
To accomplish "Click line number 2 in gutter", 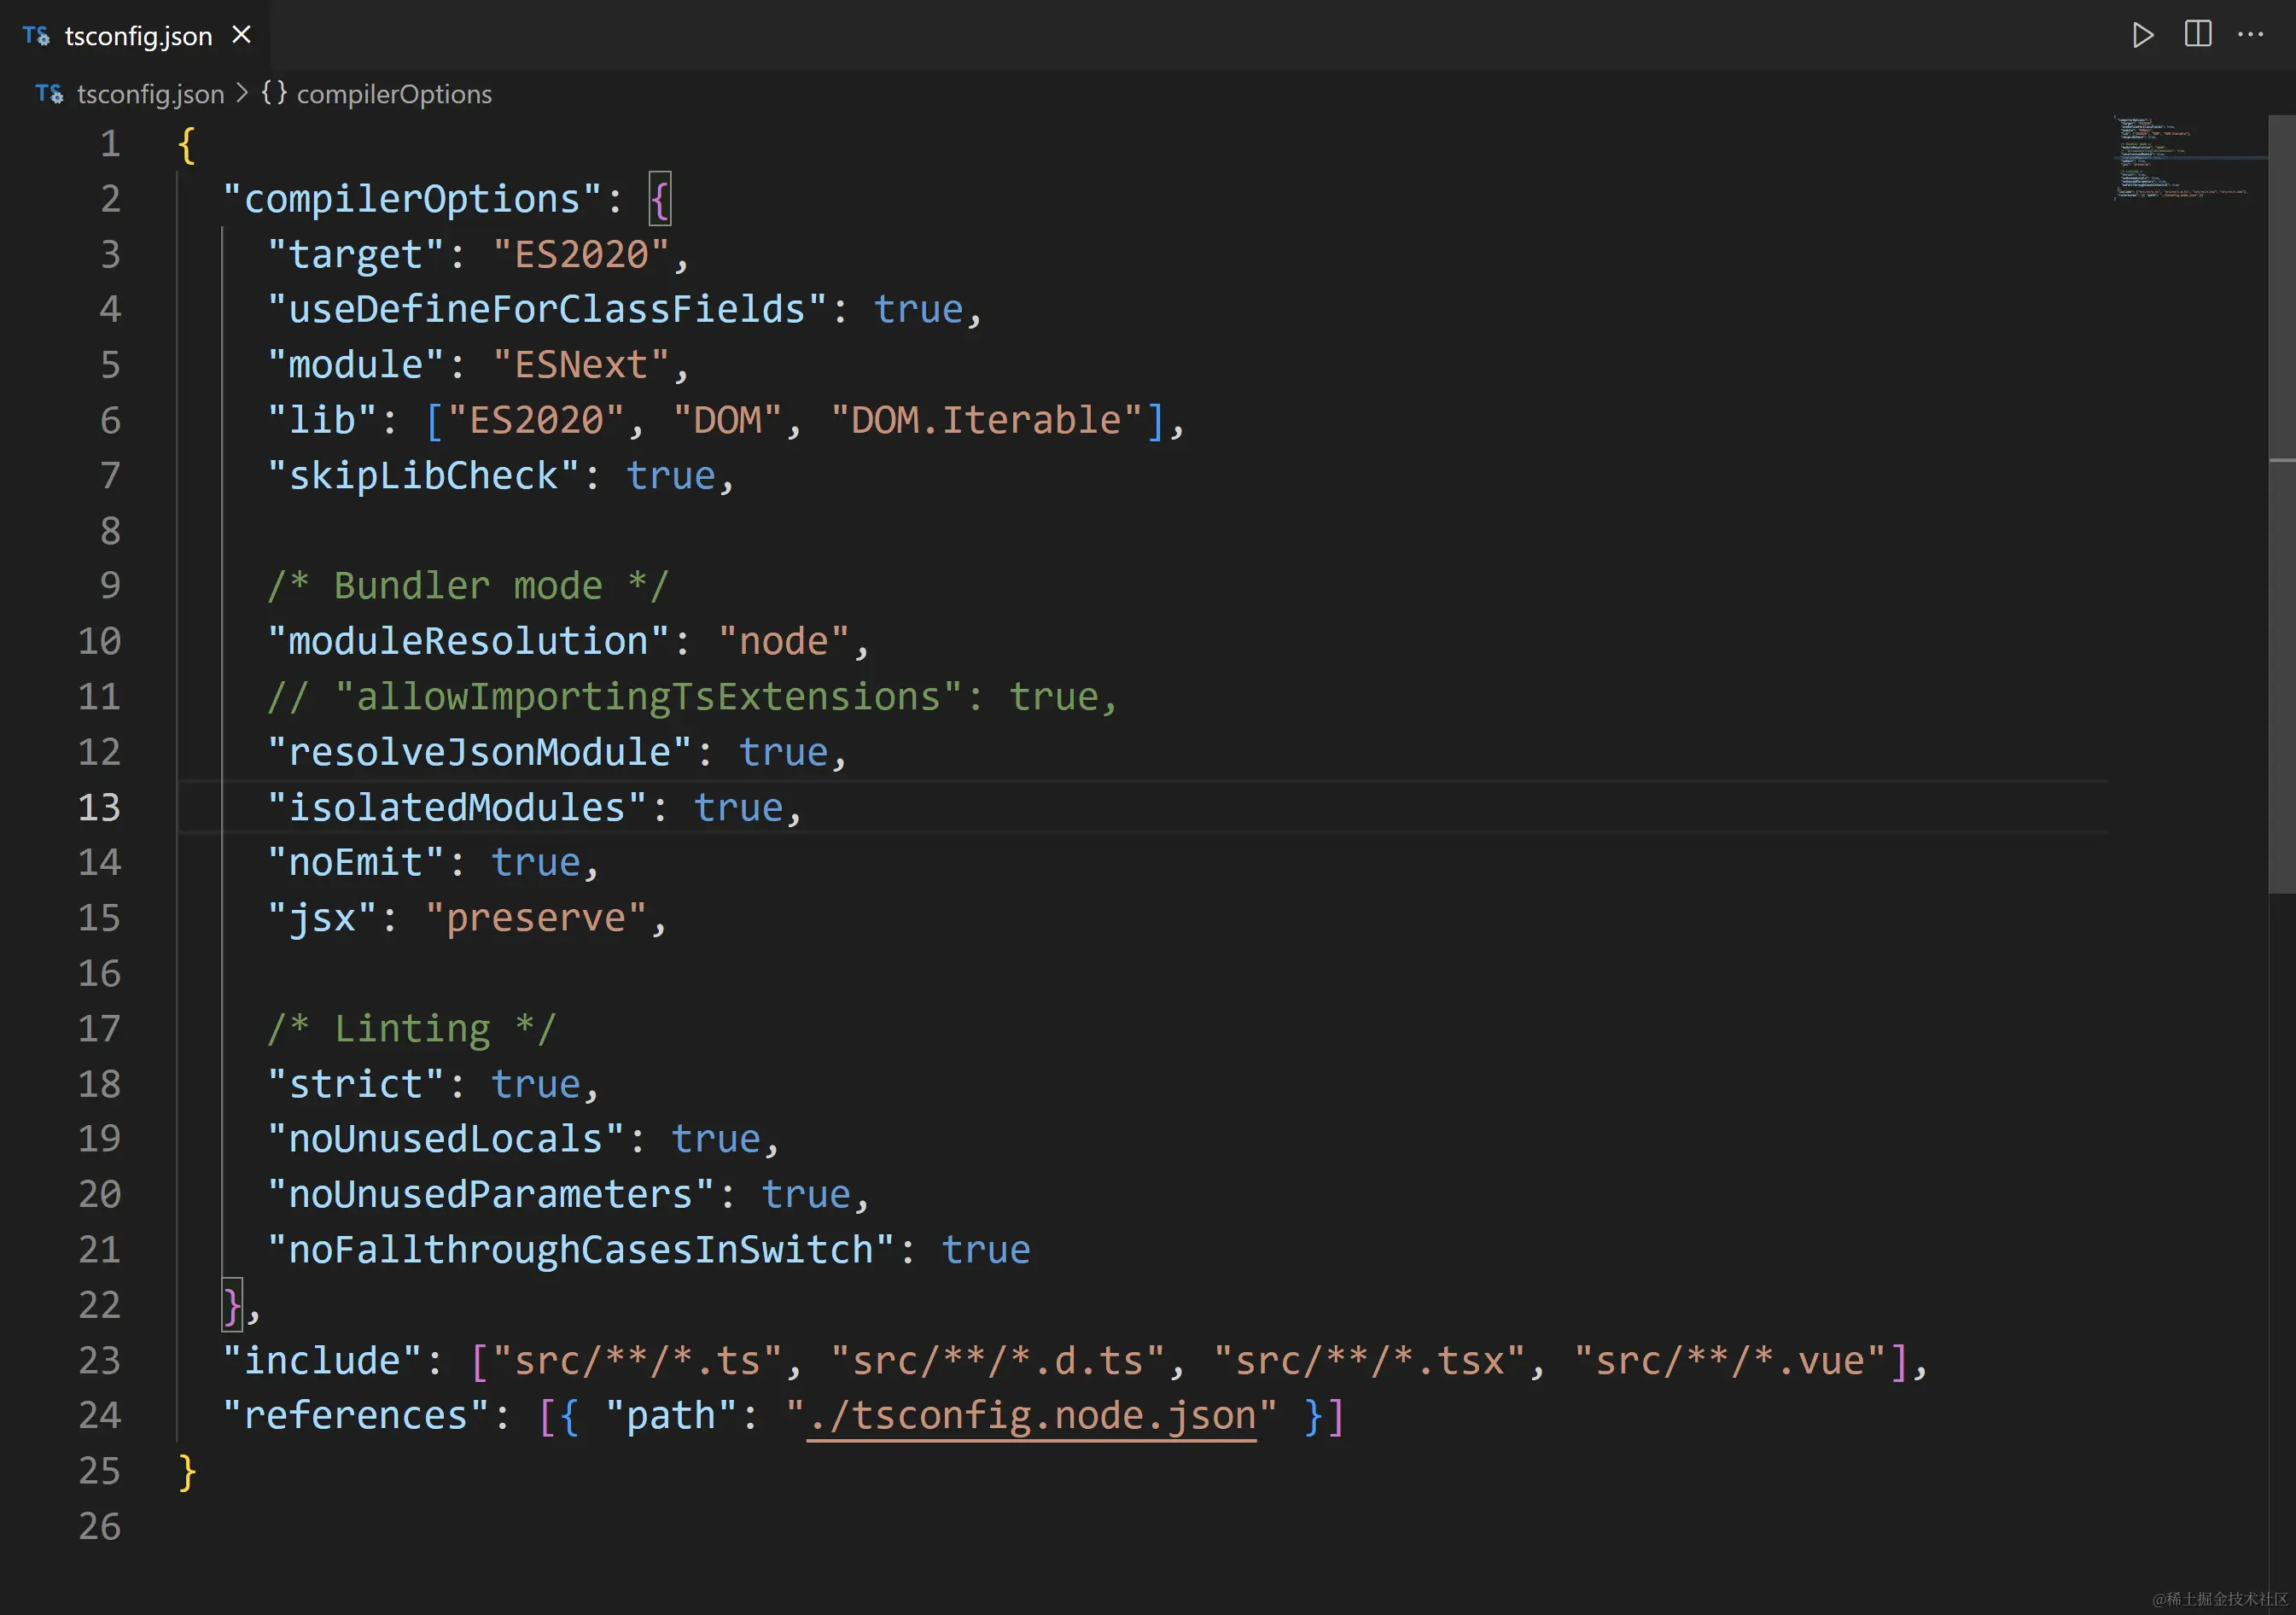I will tap(110, 199).
